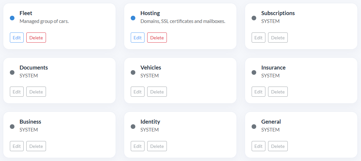Delete the Fleet category
Viewport: 361px width, 161px height.
[36, 38]
